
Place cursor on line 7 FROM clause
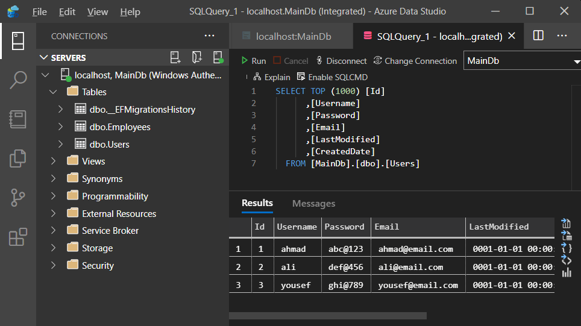click(353, 163)
